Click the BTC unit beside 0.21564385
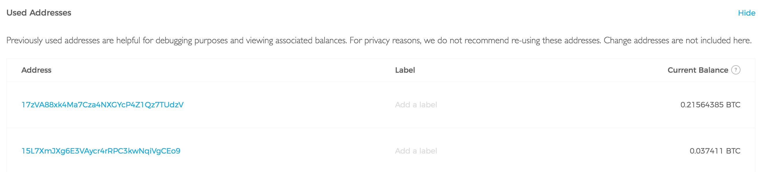The image size is (763, 172). click(x=733, y=105)
